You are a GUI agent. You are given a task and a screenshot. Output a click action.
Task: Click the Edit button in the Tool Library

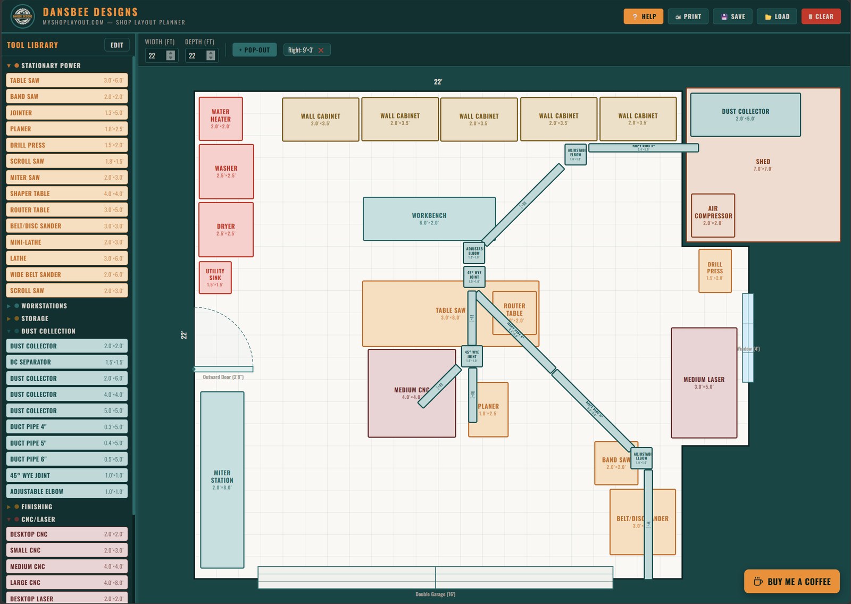(116, 45)
